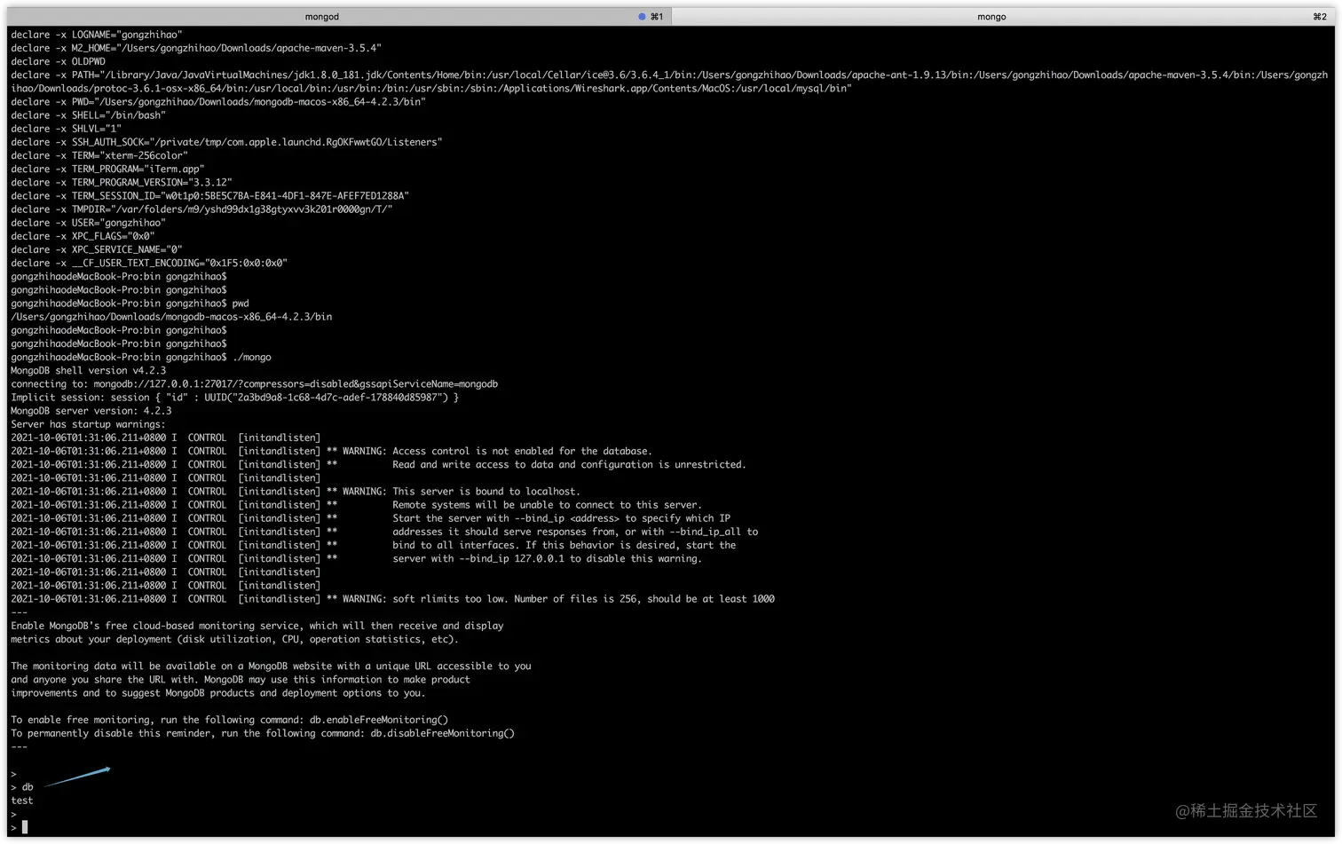The width and height of the screenshot is (1342, 844).
Task: Click the 'Access control is not enabled' warning
Action: coord(331,451)
